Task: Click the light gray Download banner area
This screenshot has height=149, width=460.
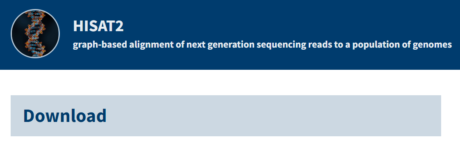Action: coord(226,116)
